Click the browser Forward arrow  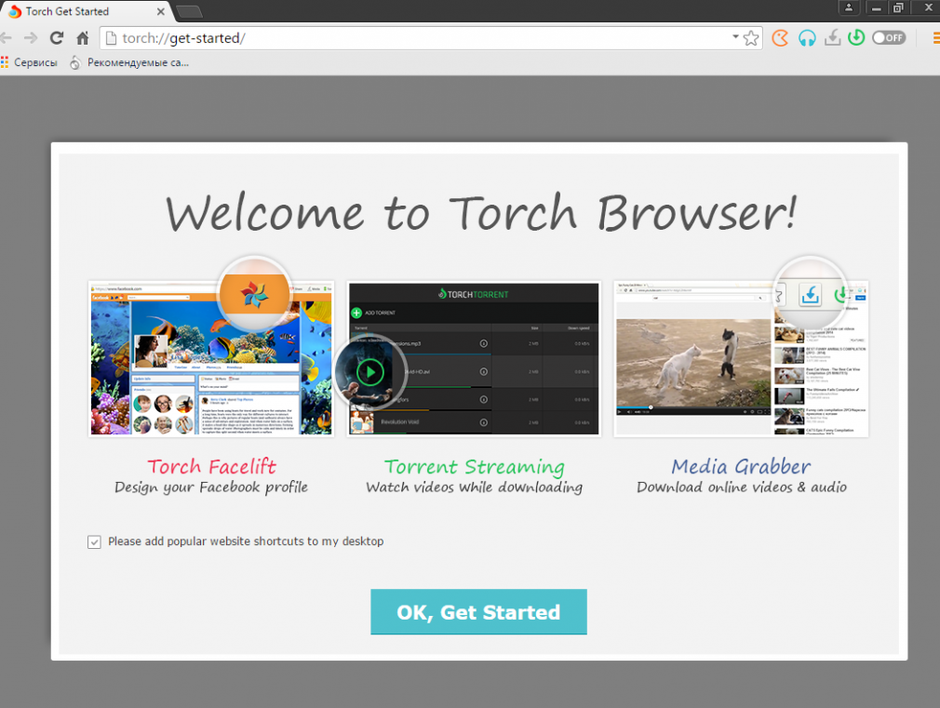(31, 38)
